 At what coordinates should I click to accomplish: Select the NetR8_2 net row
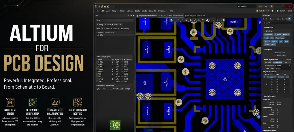tap(115, 62)
